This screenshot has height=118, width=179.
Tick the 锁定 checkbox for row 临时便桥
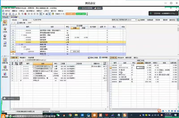(123, 37)
